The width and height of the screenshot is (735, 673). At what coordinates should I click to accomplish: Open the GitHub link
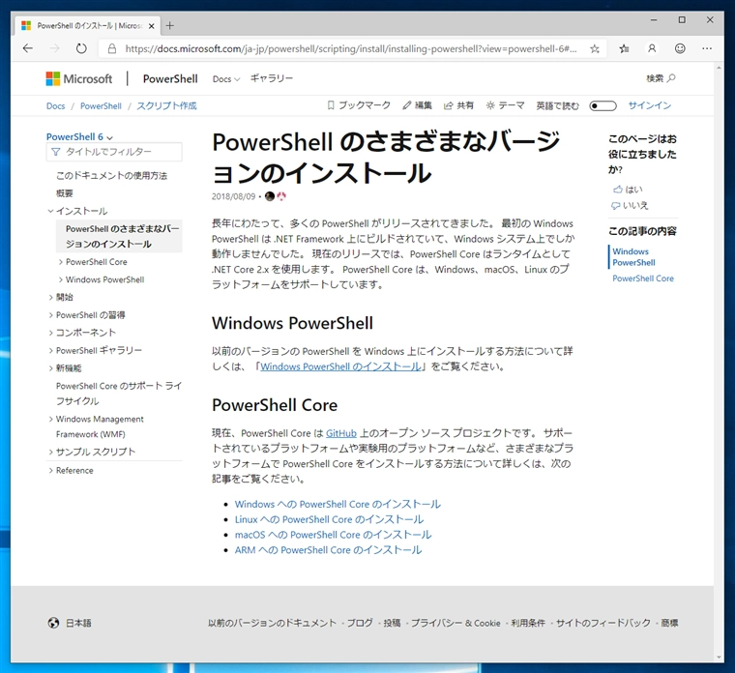pos(341,433)
